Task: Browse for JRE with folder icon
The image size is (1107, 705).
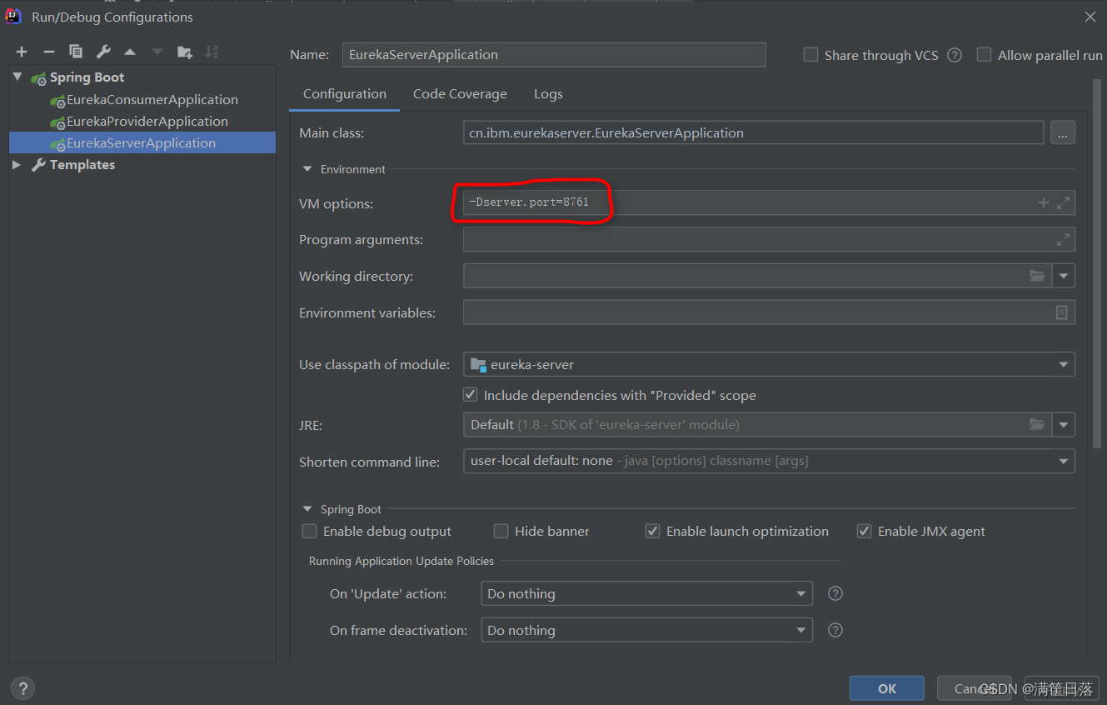Action: [1037, 424]
